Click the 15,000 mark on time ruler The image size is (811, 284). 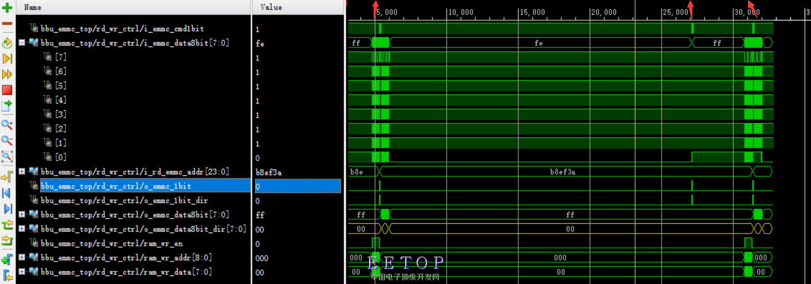click(532, 12)
